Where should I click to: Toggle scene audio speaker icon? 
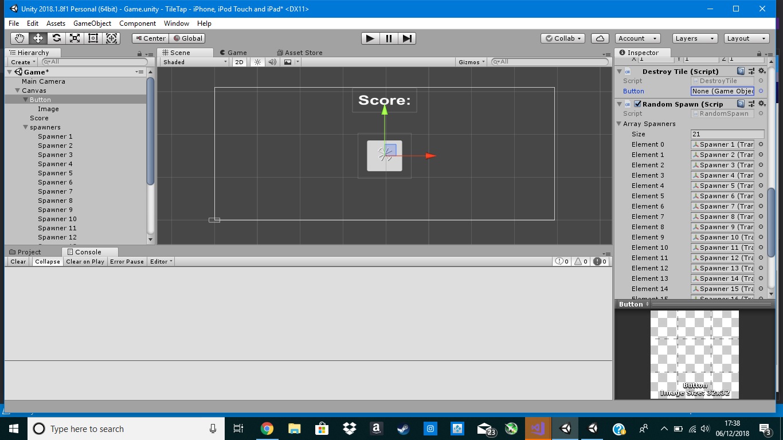272,62
